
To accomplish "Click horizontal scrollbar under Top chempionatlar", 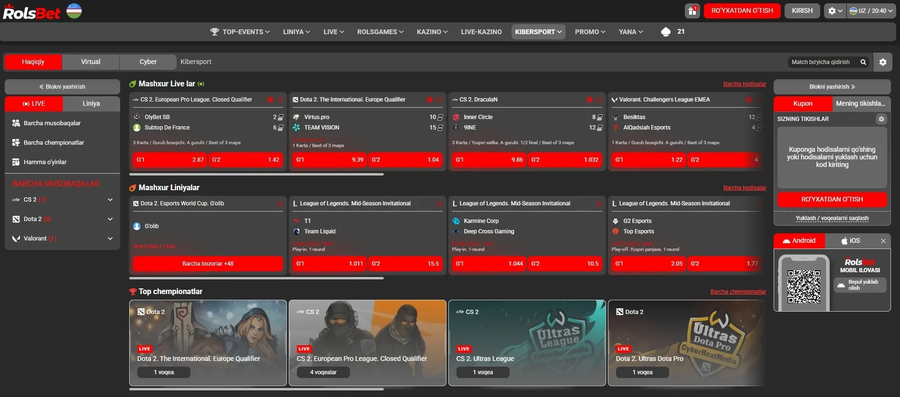I will 256,389.
